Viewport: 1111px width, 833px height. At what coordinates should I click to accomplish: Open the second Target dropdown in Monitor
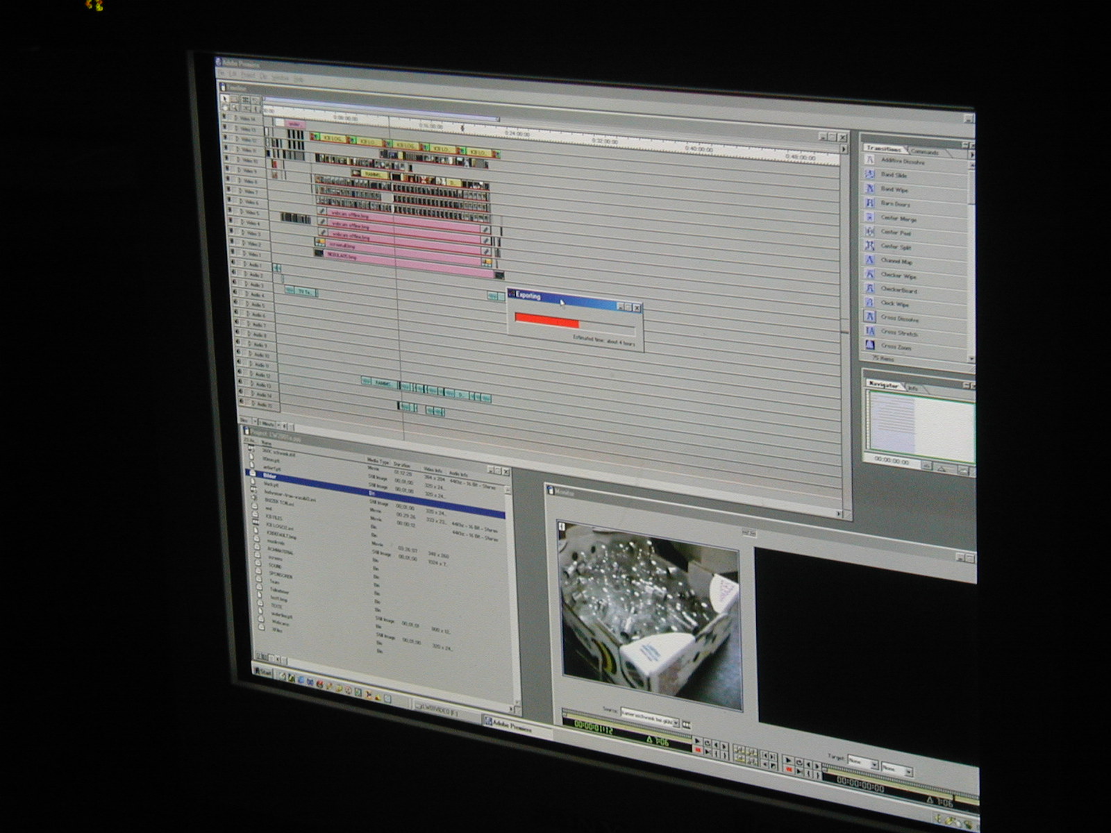click(x=908, y=771)
